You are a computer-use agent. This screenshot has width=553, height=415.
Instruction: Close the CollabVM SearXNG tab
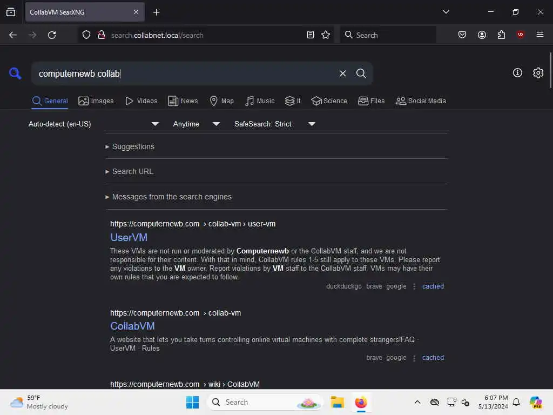click(136, 12)
